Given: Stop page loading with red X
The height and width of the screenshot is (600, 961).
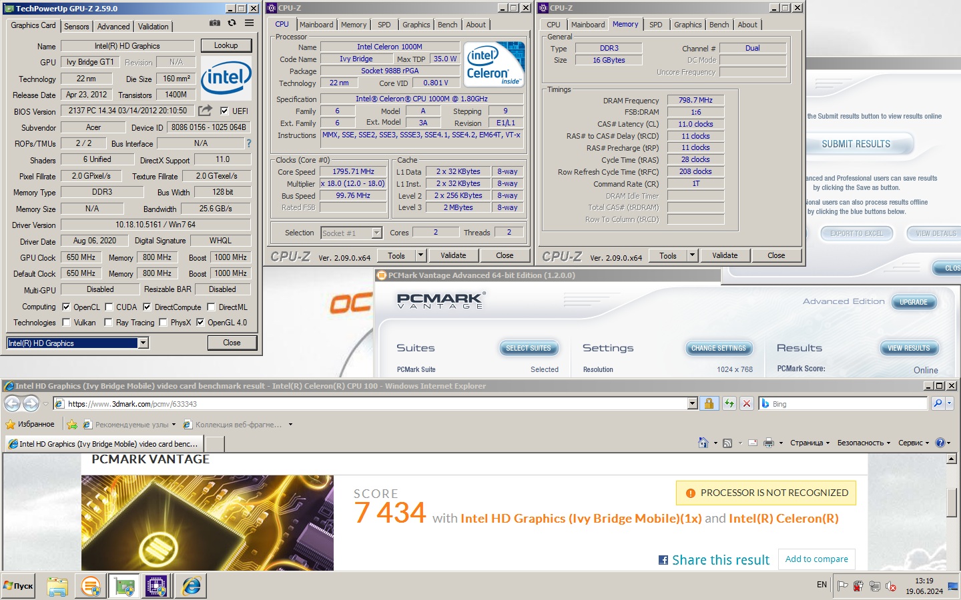Looking at the screenshot, I should tap(747, 403).
